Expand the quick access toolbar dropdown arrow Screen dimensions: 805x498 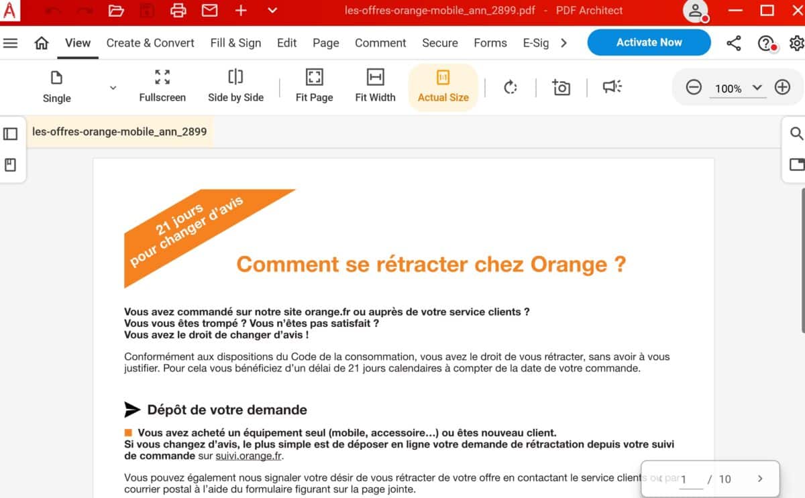coord(272,11)
